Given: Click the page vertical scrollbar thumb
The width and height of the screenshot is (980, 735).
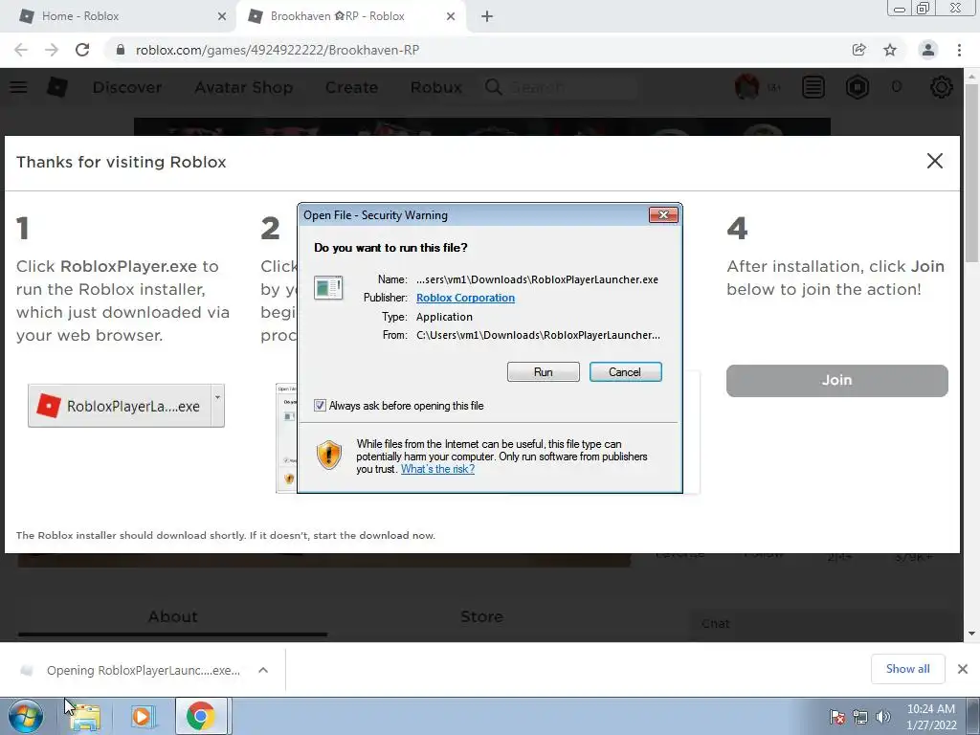Looking at the screenshot, I should pyautogui.click(x=971, y=172).
